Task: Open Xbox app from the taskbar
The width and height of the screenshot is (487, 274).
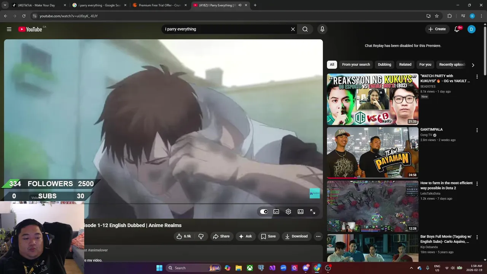Action: pyautogui.click(x=250, y=268)
